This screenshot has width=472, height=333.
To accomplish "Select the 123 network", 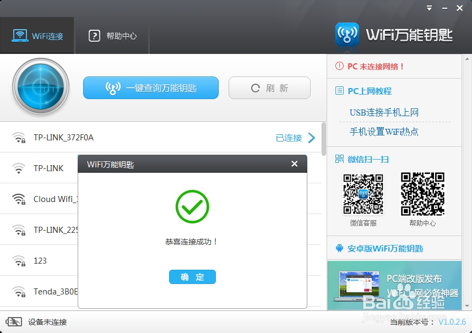I will click(39, 260).
